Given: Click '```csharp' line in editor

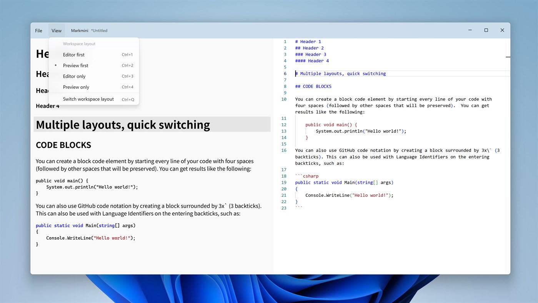Looking at the screenshot, I should coord(307,176).
